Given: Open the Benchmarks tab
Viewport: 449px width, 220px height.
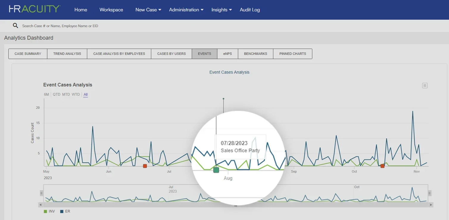Looking at the screenshot, I should [255, 54].
